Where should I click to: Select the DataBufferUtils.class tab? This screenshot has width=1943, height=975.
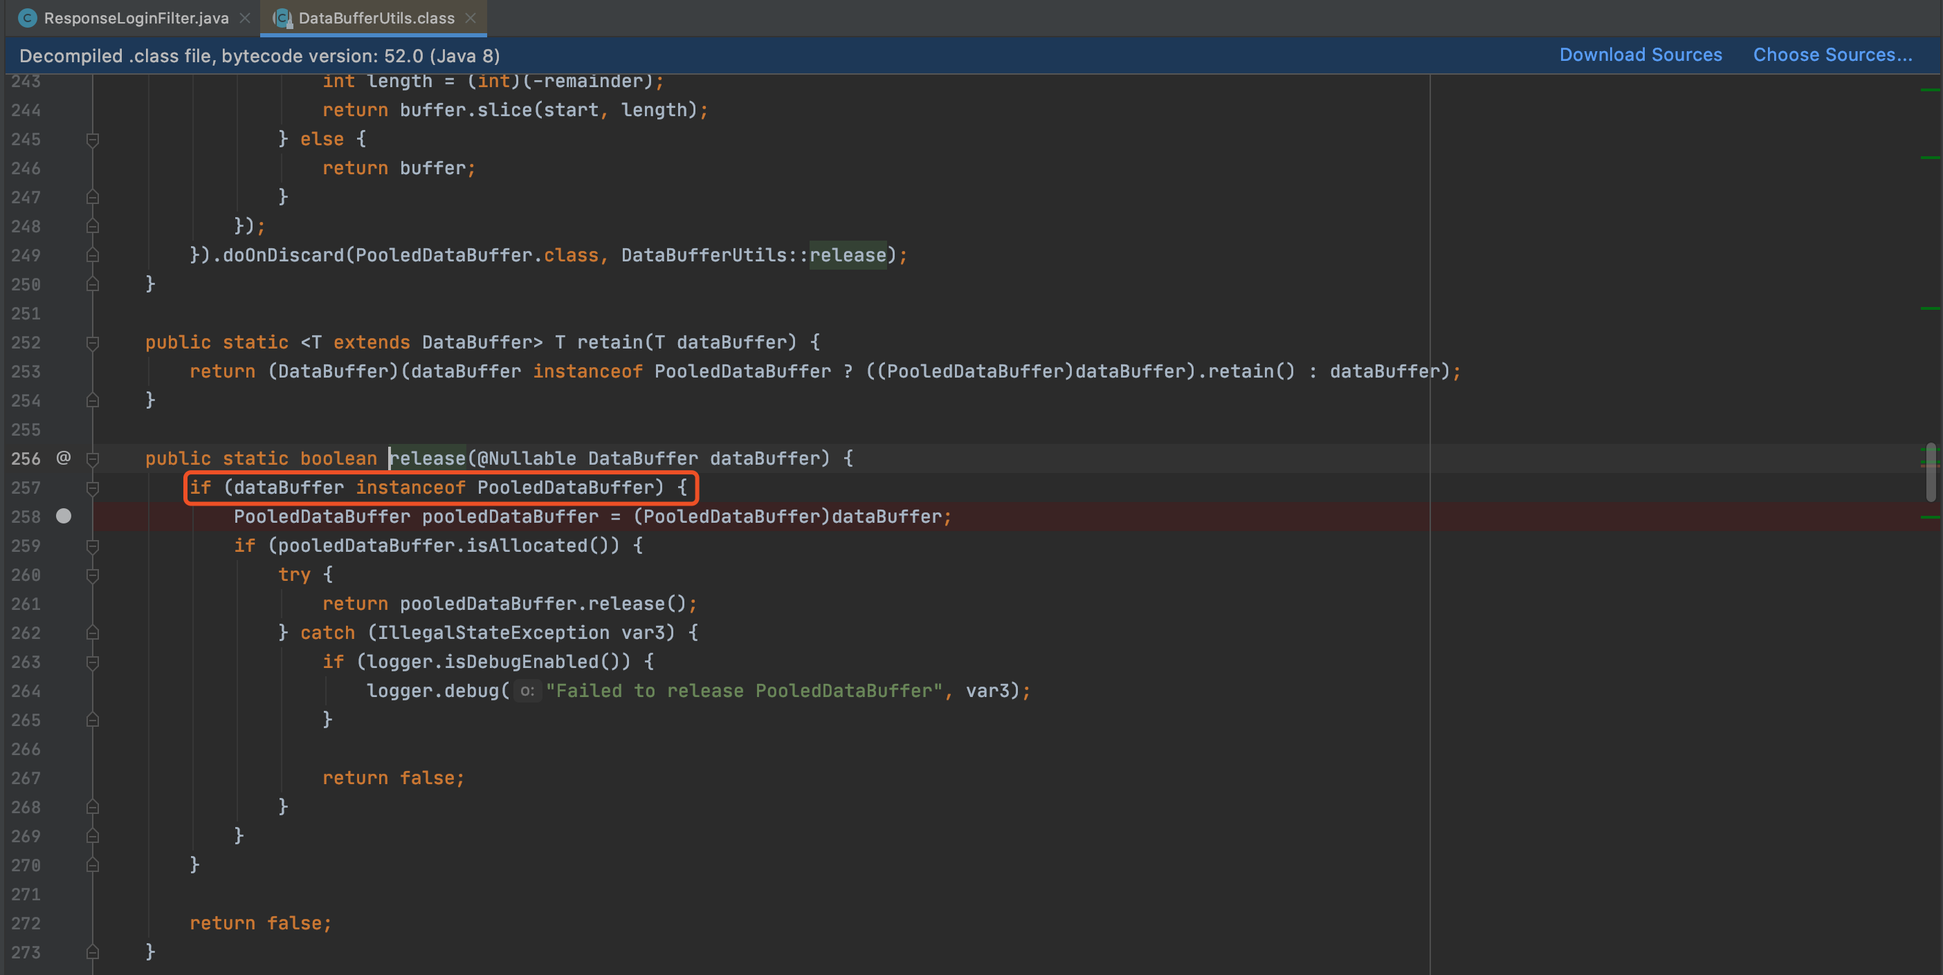[376, 18]
